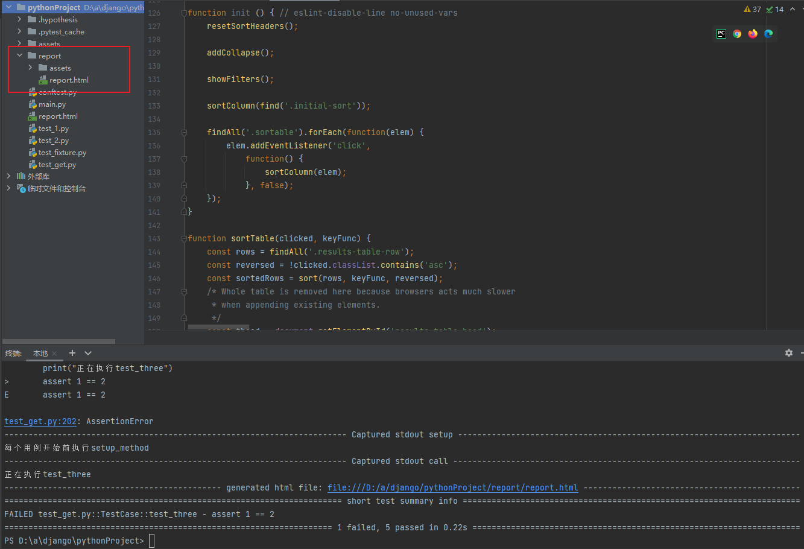This screenshot has height=549, width=804.
Task: Select report.html inside report folder
Action: coord(69,80)
